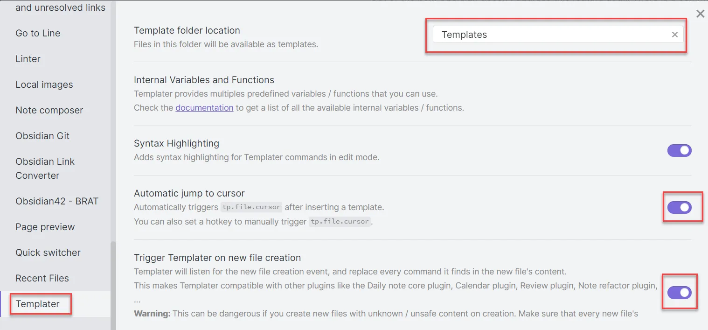
Task: Click the Template folder location input
Action: click(x=550, y=35)
